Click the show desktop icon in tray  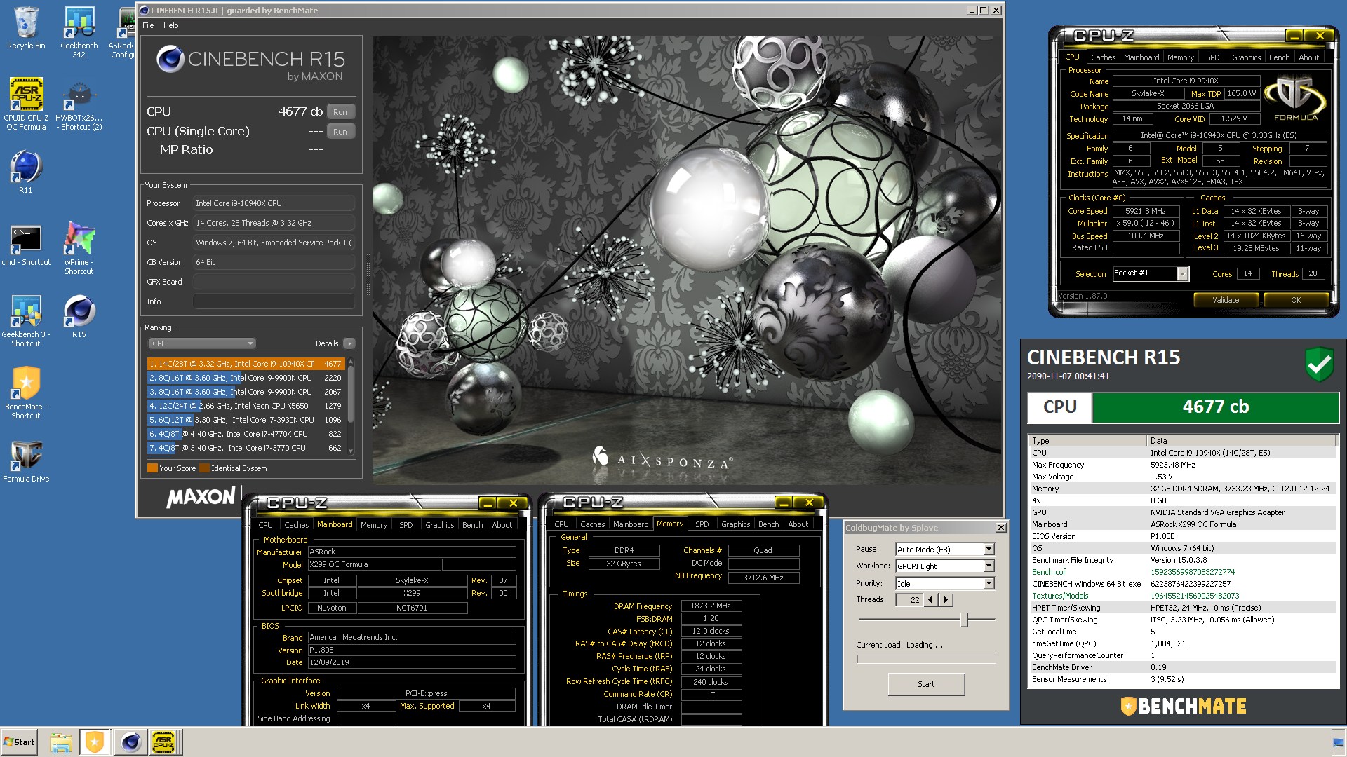click(x=1338, y=742)
